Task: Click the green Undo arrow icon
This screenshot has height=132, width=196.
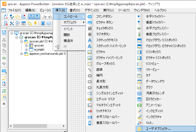Action: 4,58
